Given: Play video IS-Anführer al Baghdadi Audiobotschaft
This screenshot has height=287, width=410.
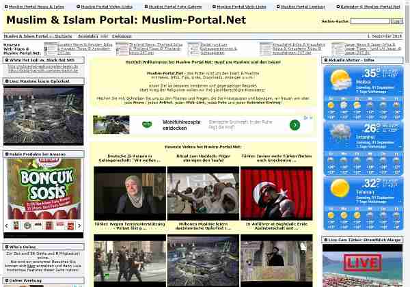Looking at the screenshot, I should coord(276,260).
